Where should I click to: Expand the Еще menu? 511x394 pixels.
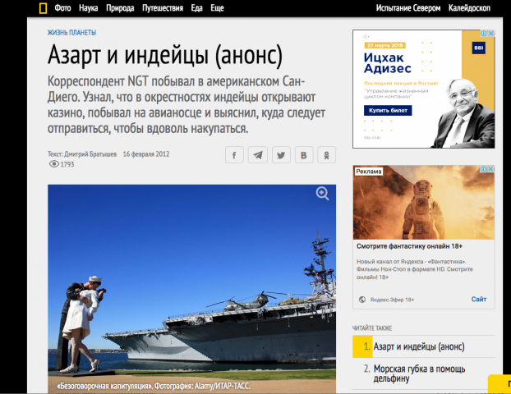(217, 8)
